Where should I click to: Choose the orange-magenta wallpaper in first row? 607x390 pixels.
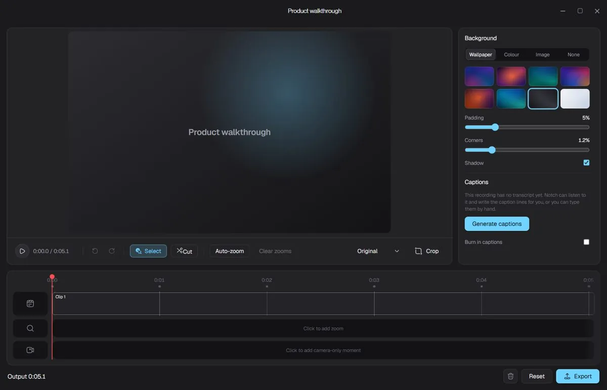coord(511,76)
